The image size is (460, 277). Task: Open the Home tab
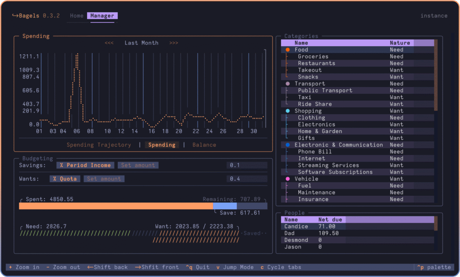(x=76, y=16)
